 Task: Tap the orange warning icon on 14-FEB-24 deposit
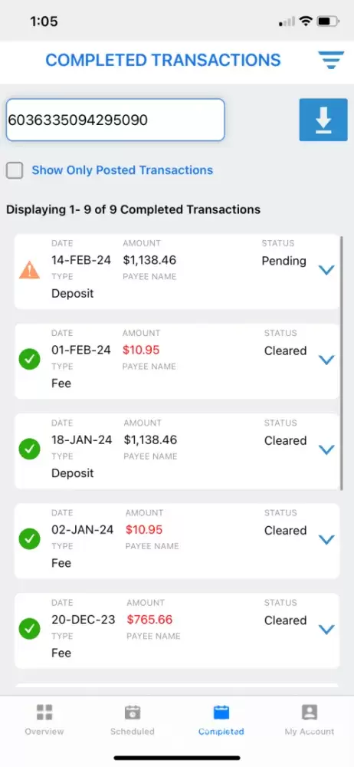29,270
